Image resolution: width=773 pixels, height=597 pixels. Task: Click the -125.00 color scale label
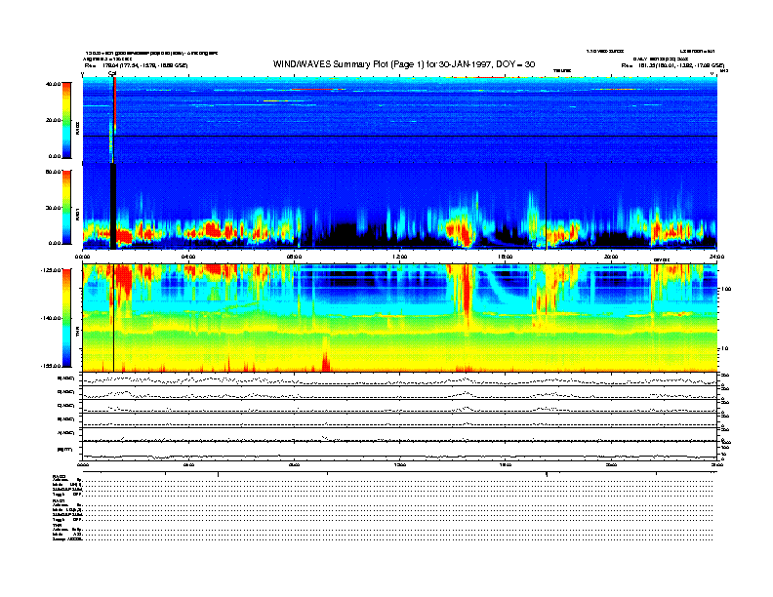click(51, 270)
